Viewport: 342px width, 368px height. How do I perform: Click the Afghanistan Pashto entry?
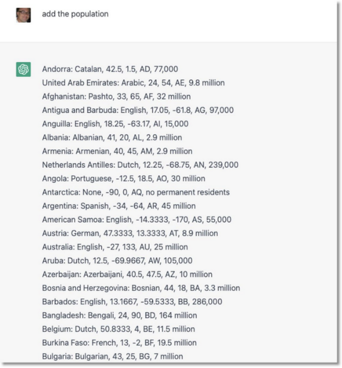pyautogui.click(x=116, y=96)
